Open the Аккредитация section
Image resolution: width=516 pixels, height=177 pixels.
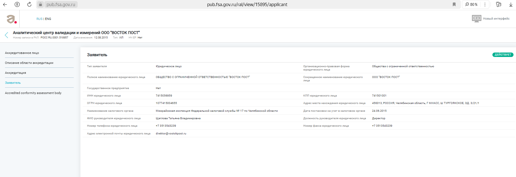[16, 73]
